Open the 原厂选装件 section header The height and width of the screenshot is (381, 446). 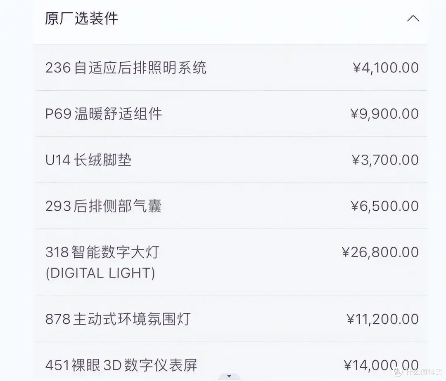81,18
